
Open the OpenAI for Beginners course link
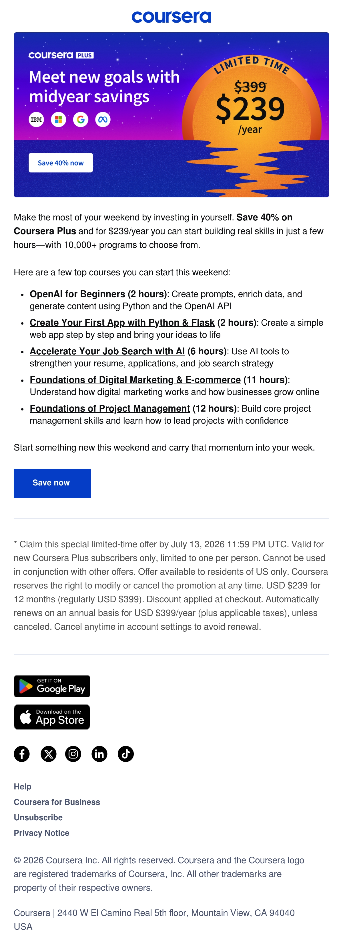tap(77, 294)
